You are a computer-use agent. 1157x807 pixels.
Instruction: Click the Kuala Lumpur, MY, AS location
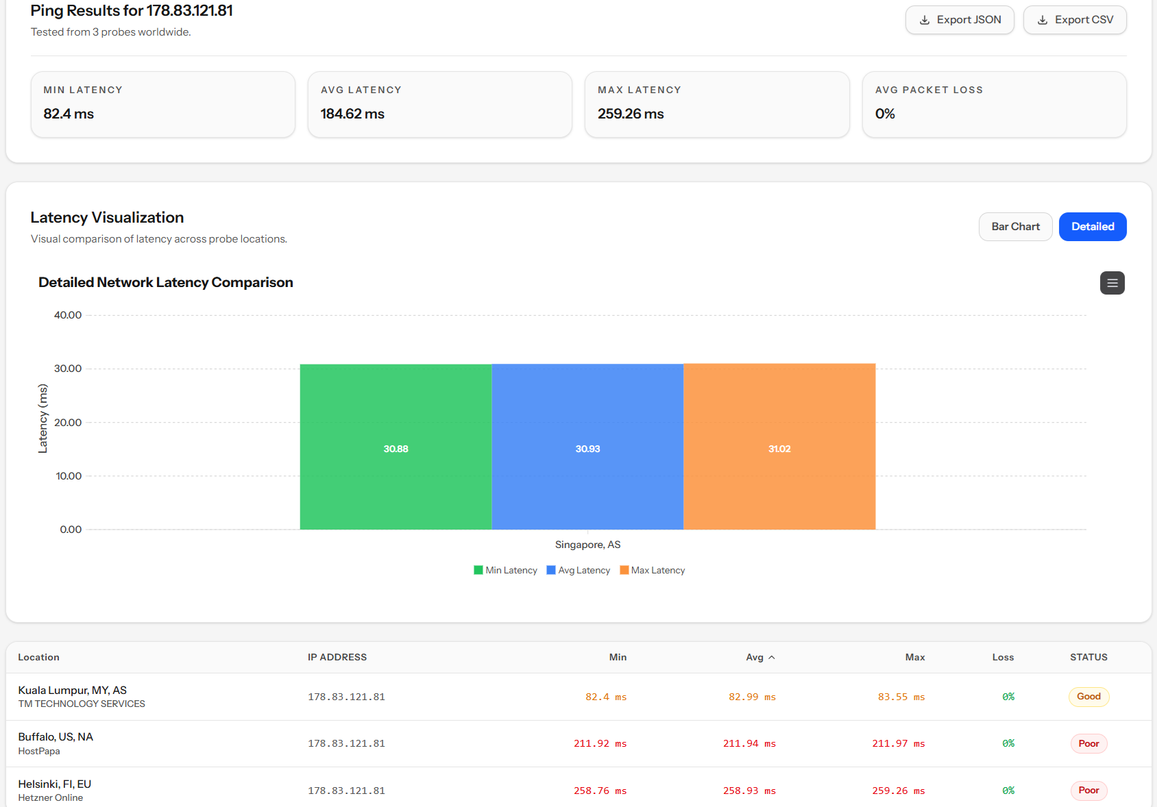pos(72,691)
